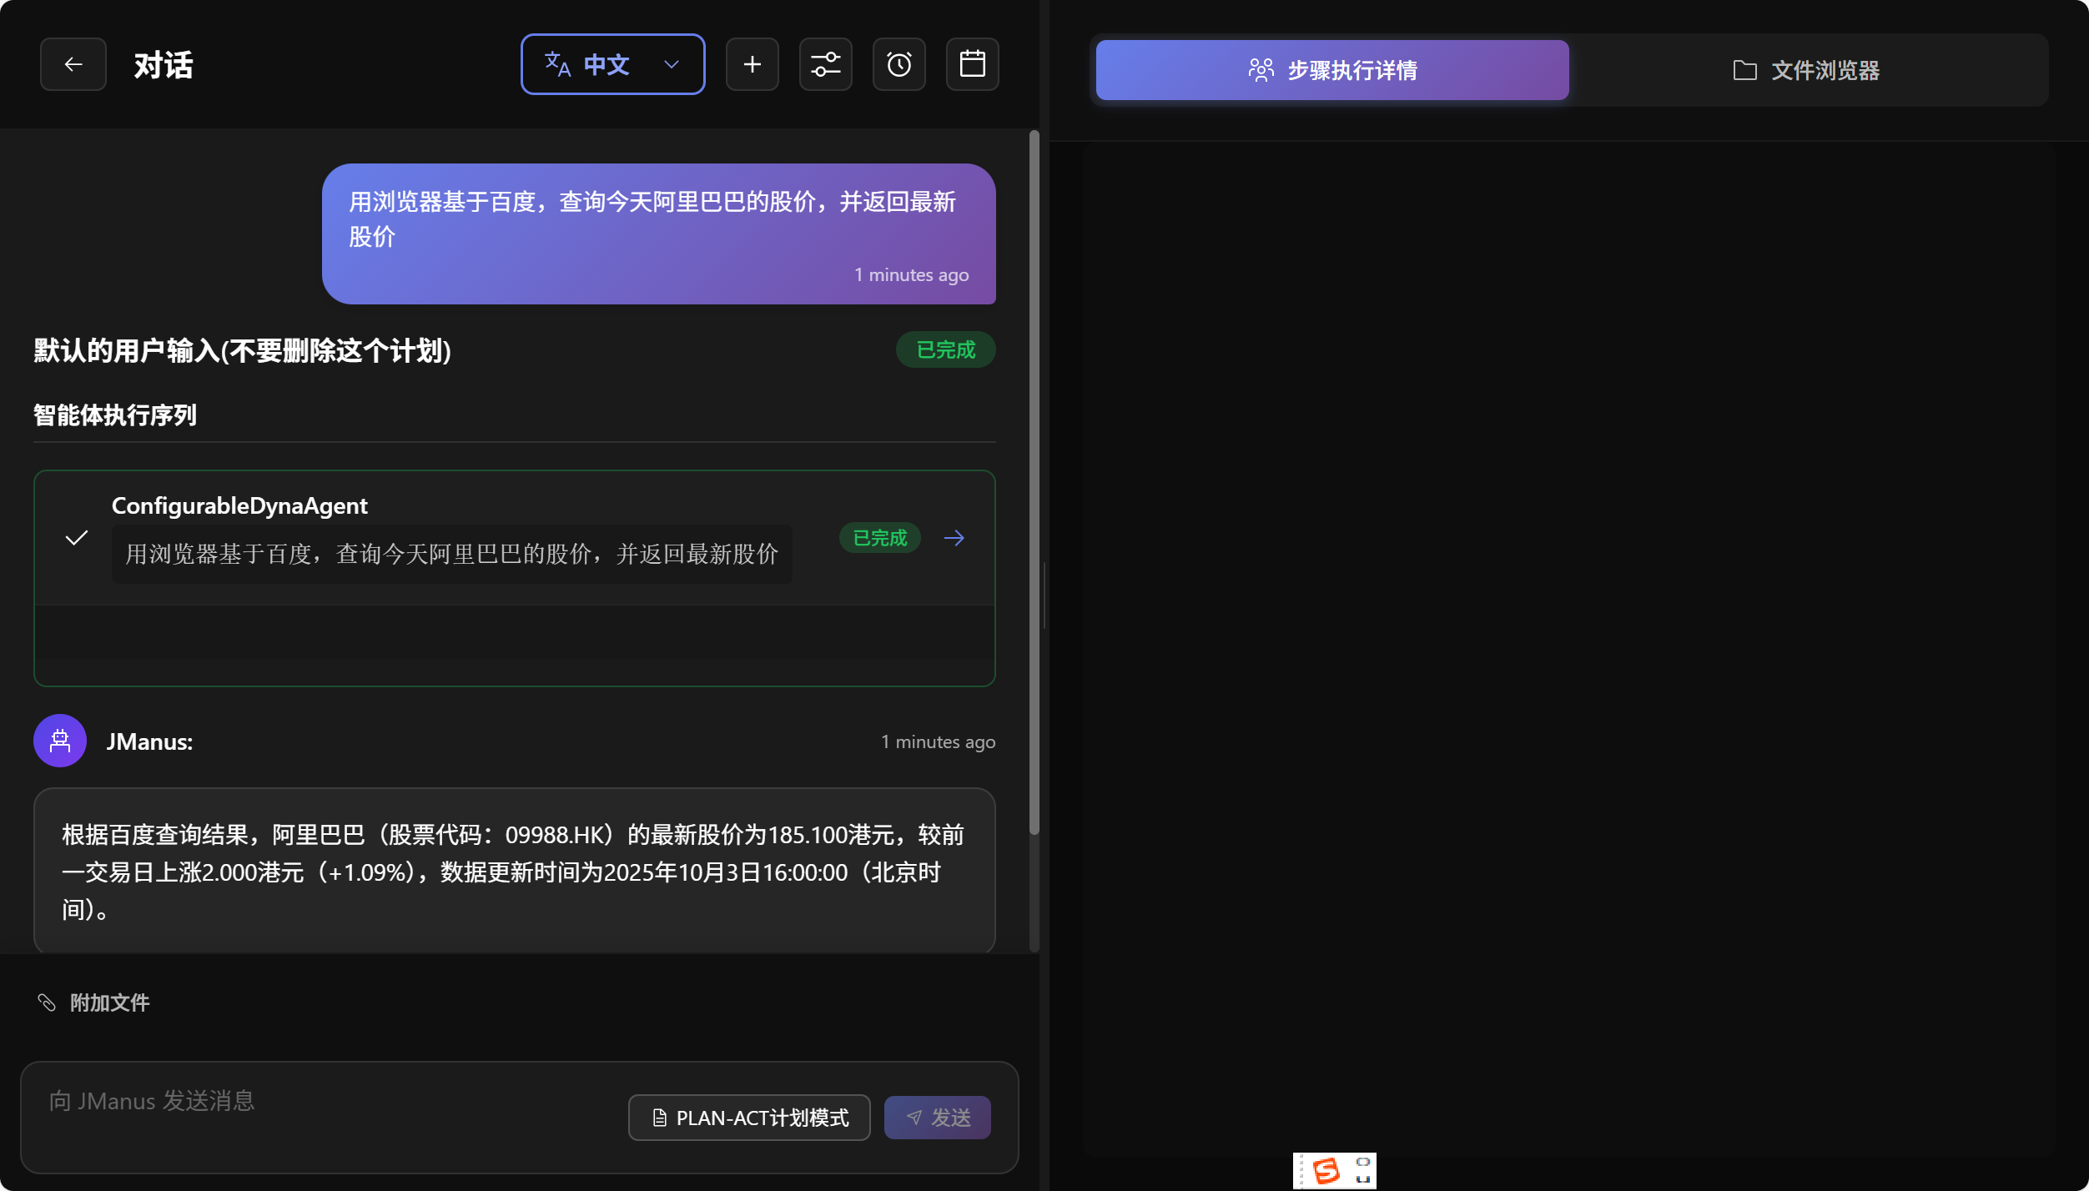Switch to 步骤执行详情 tab
The width and height of the screenshot is (2089, 1191).
coord(1331,70)
